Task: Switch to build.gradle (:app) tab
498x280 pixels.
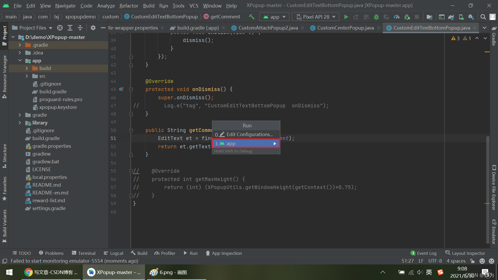Action: click(198, 28)
